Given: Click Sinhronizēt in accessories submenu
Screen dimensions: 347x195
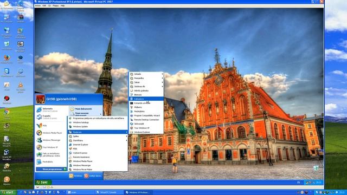Looking at the screenshot, I should [146, 124].
